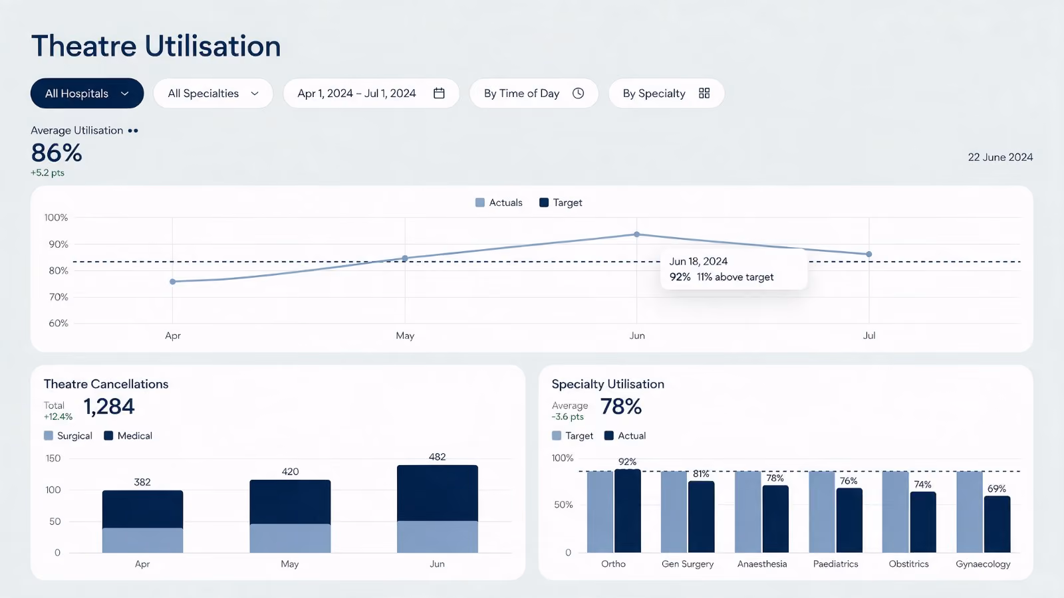This screenshot has width=1064, height=598.
Task: Click the 22 June 2024 date text
Action: pos(1000,157)
